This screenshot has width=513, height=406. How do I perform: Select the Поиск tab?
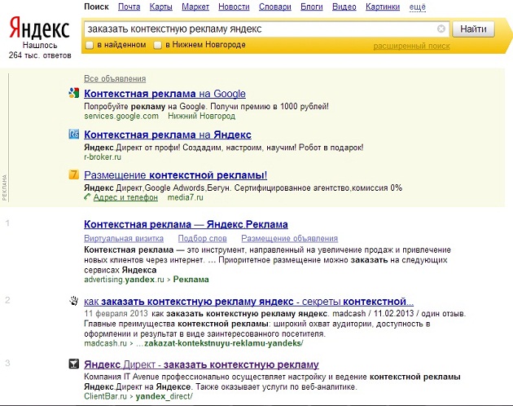tap(96, 7)
